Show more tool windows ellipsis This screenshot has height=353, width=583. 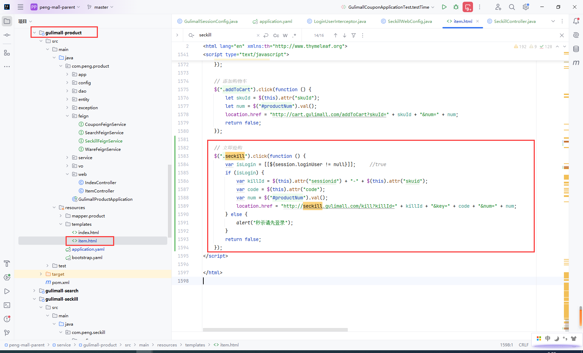pos(7,66)
